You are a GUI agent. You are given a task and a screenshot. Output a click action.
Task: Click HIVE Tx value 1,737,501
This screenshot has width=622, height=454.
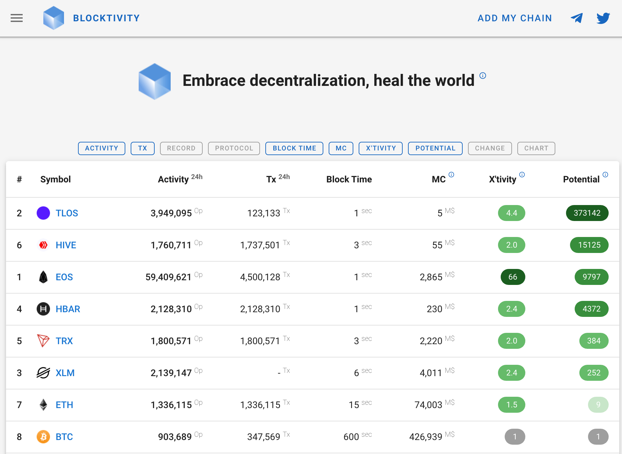[260, 245]
